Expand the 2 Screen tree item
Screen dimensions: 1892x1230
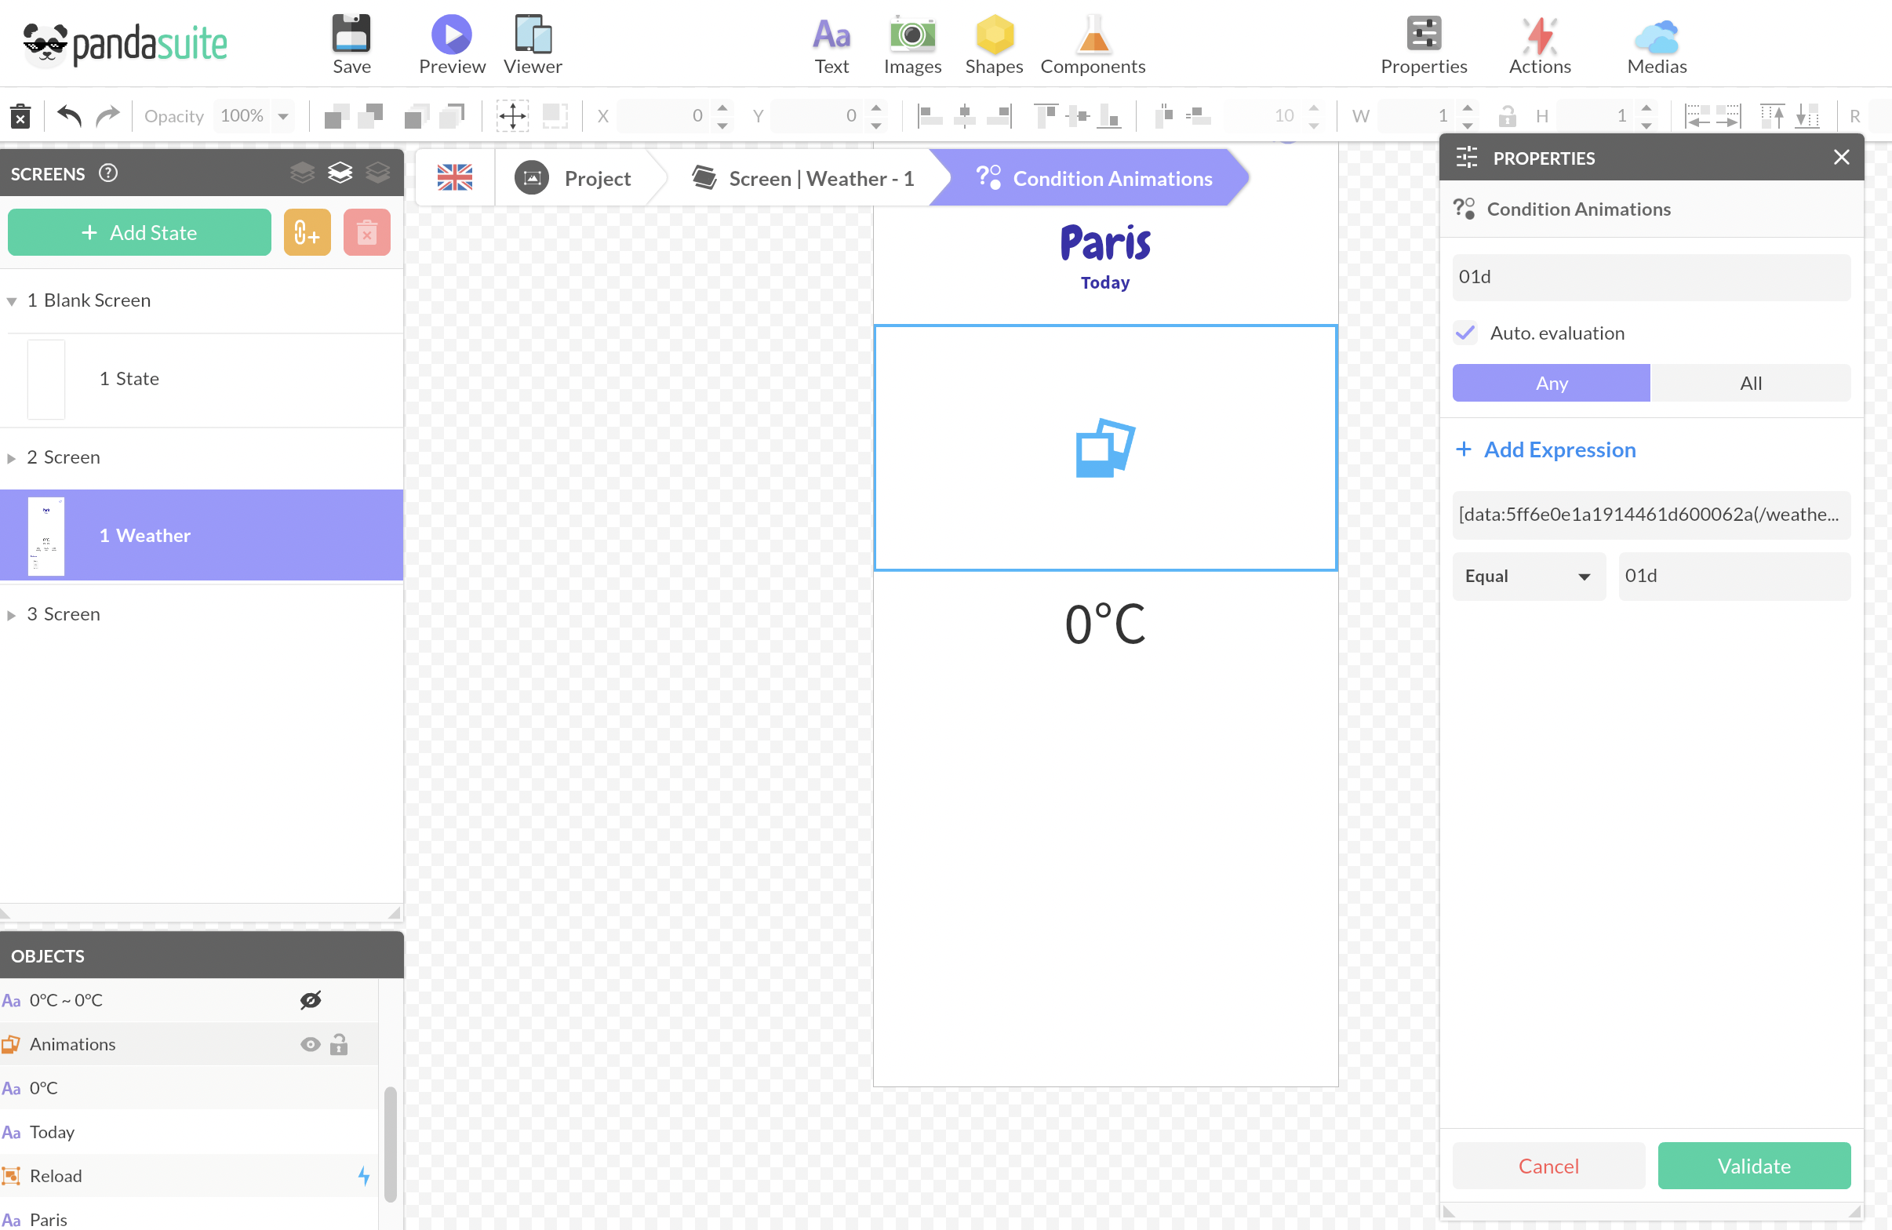pos(11,458)
